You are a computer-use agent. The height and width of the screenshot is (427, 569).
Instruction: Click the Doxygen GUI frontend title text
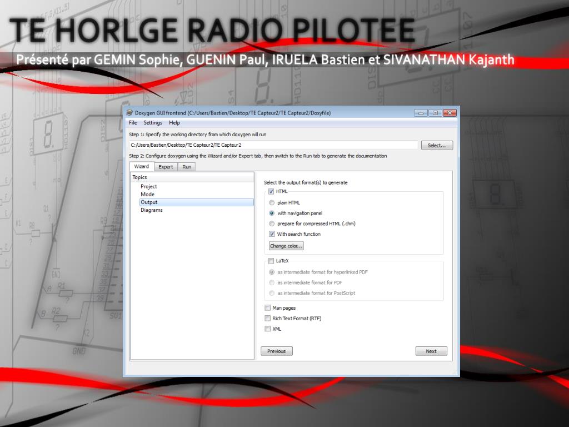[233, 113]
